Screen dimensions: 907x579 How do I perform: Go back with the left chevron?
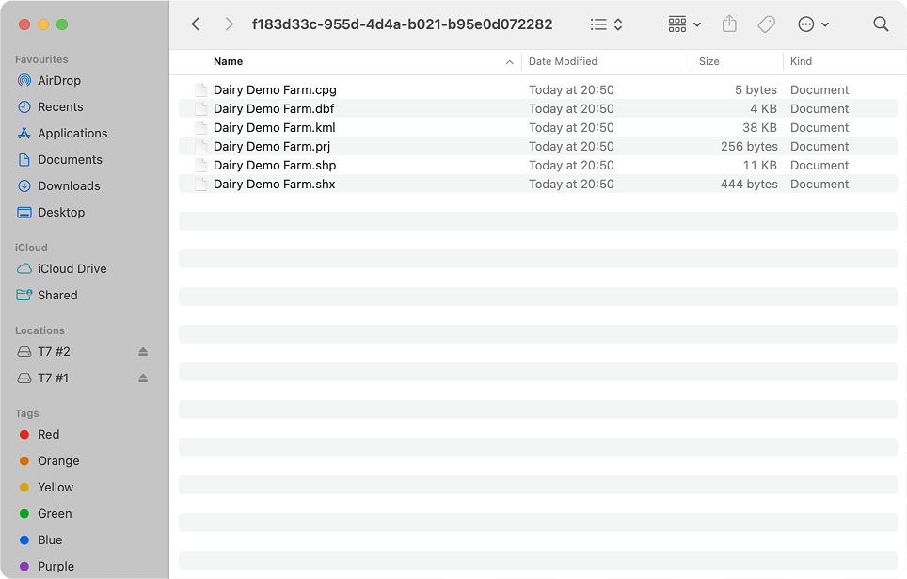tap(196, 24)
